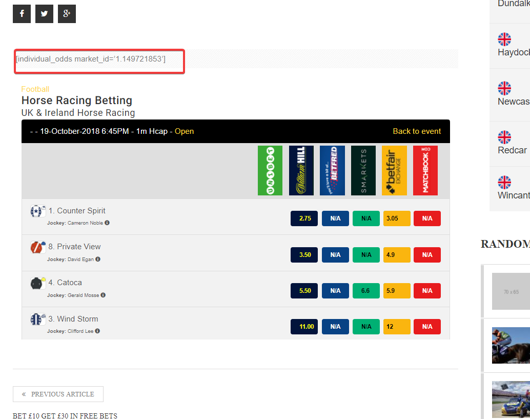Go to the Previous Article
Screen dimensions: 530x419
pos(58,394)
